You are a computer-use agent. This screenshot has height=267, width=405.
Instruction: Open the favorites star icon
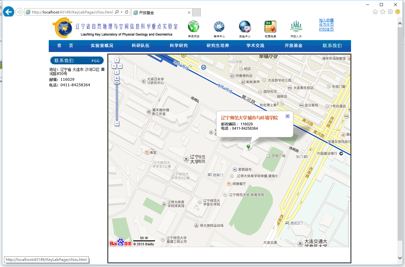click(383, 12)
